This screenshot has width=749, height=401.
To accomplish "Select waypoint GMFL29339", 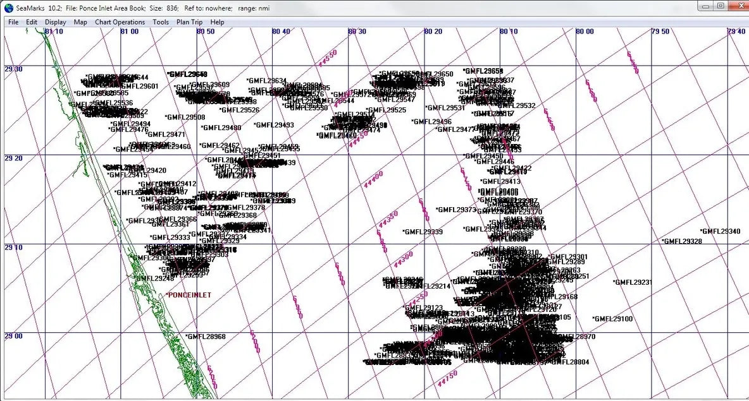I will 423,232.
